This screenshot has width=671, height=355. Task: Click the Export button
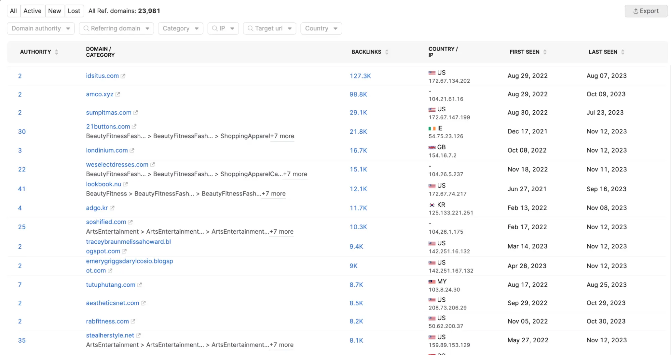[646, 11]
